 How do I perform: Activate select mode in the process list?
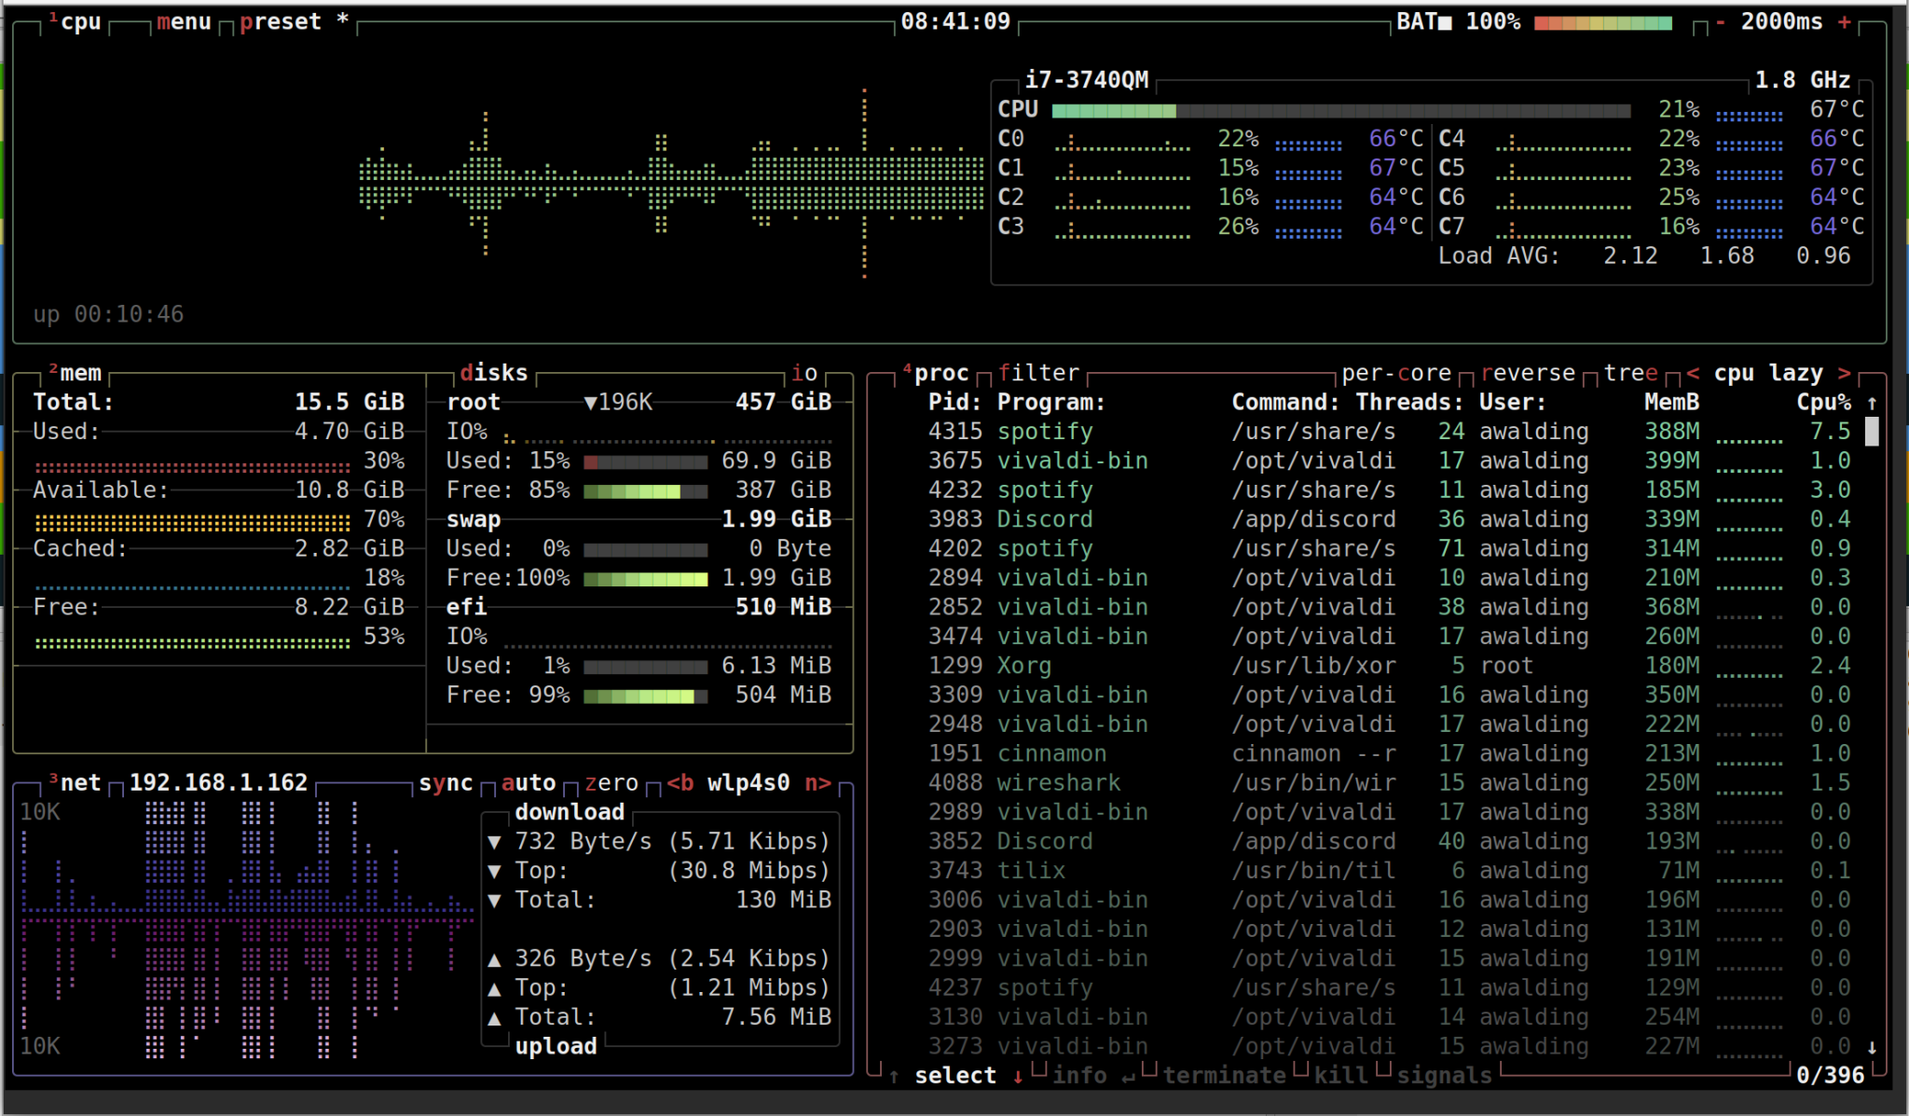954,1075
